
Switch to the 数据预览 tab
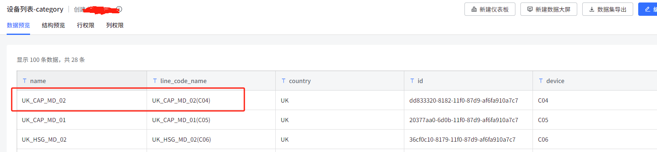coord(18,25)
